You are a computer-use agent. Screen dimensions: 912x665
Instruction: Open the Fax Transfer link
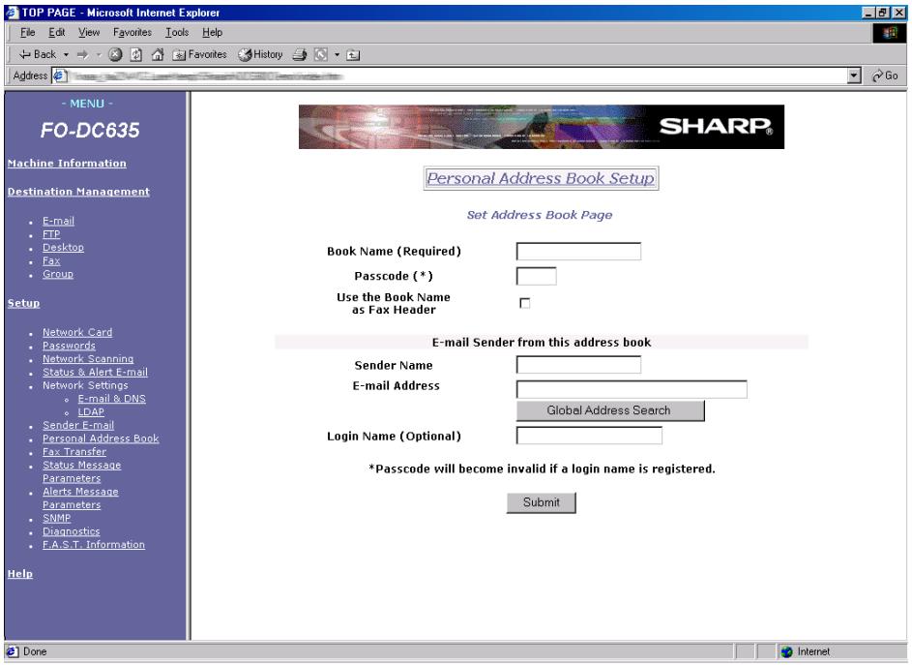[x=74, y=452]
